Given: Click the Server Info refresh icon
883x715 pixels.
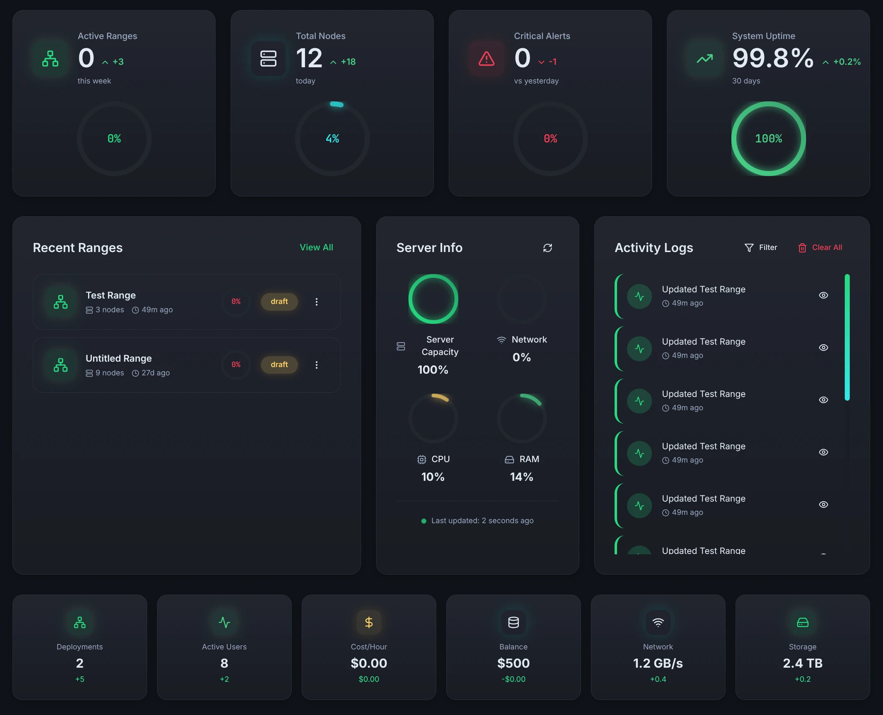Looking at the screenshot, I should 547,248.
